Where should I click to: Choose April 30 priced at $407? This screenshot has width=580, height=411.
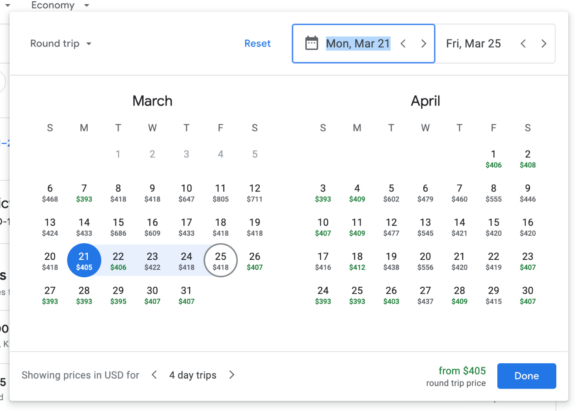pos(528,295)
